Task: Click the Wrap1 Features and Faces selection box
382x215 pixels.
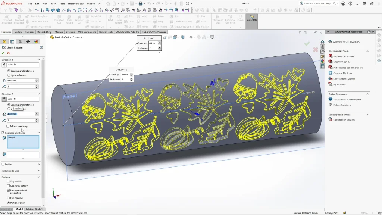Action: 23,142
